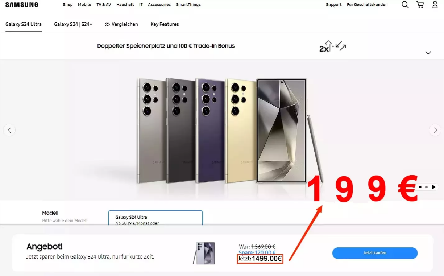Open the Shop menu
The height and width of the screenshot is (276, 444).
click(x=67, y=5)
